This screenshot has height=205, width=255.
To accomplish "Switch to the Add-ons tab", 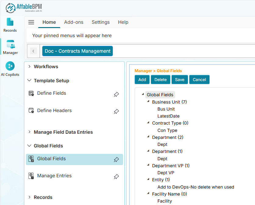I will pyautogui.click(x=74, y=22).
